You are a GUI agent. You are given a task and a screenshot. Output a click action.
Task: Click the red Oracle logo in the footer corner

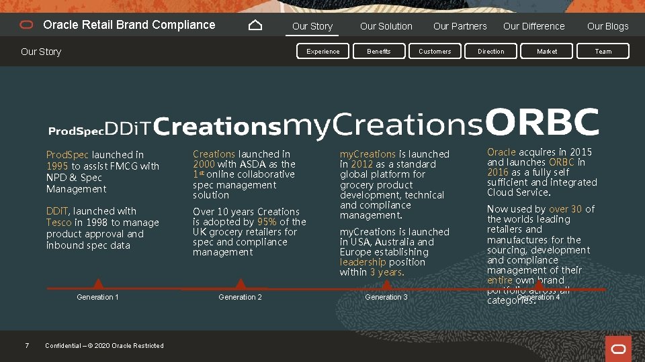click(x=618, y=349)
